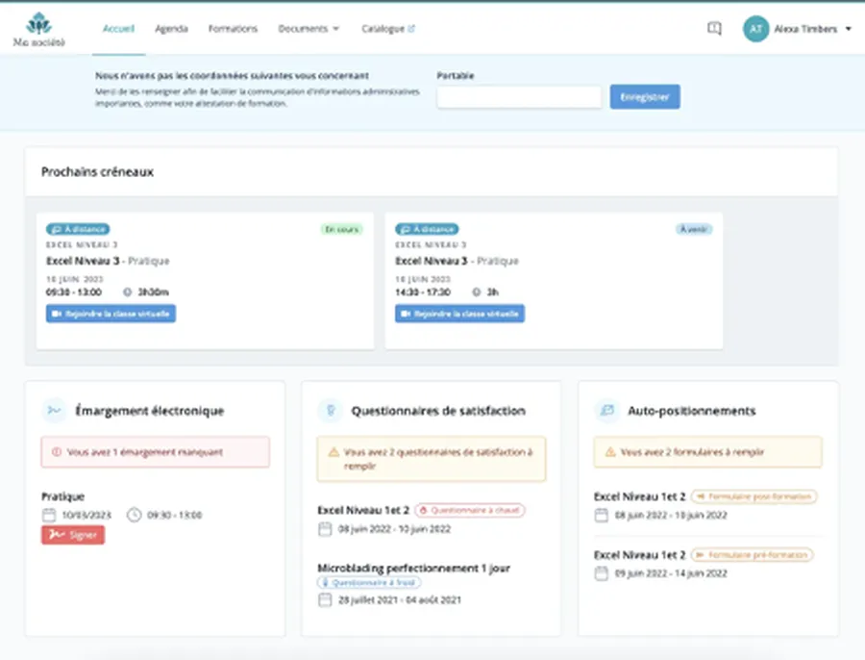This screenshot has height=660, width=865.
Task: Click the À venir status badge
Action: pyautogui.click(x=694, y=229)
